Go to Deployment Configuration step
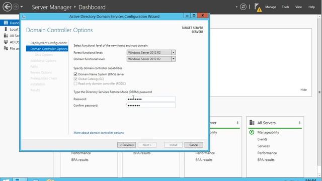Screen dimensions: 322x181 pyautogui.click(x=49, y=43)
